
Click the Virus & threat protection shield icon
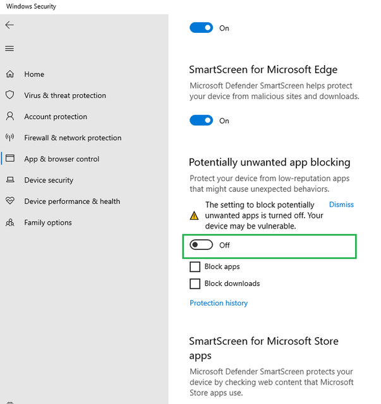10,95
